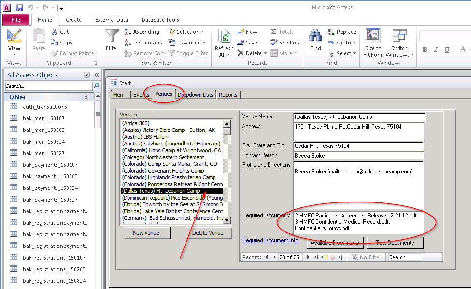471x289 pixels.
Task: Click the new blank record navigation button
Action: [x=325, y=257]
